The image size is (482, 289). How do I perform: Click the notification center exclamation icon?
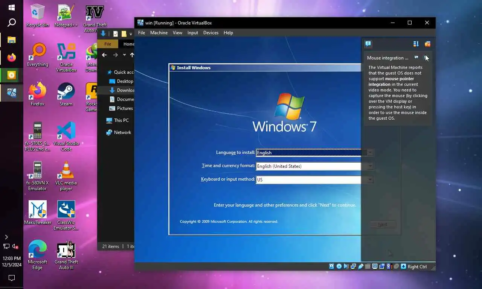point(368,44)
